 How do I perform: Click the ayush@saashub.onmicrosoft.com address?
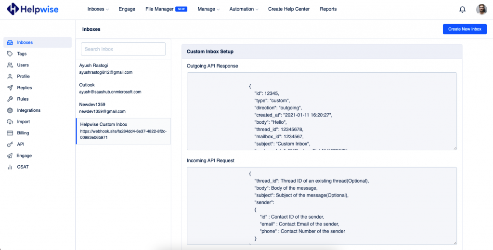pyautogui.click(x=110, y=92)
